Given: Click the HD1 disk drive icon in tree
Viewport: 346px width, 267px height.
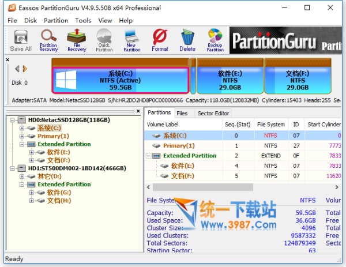Looking at the screenshot, I should pyautogui.click(x=22, y=168).
